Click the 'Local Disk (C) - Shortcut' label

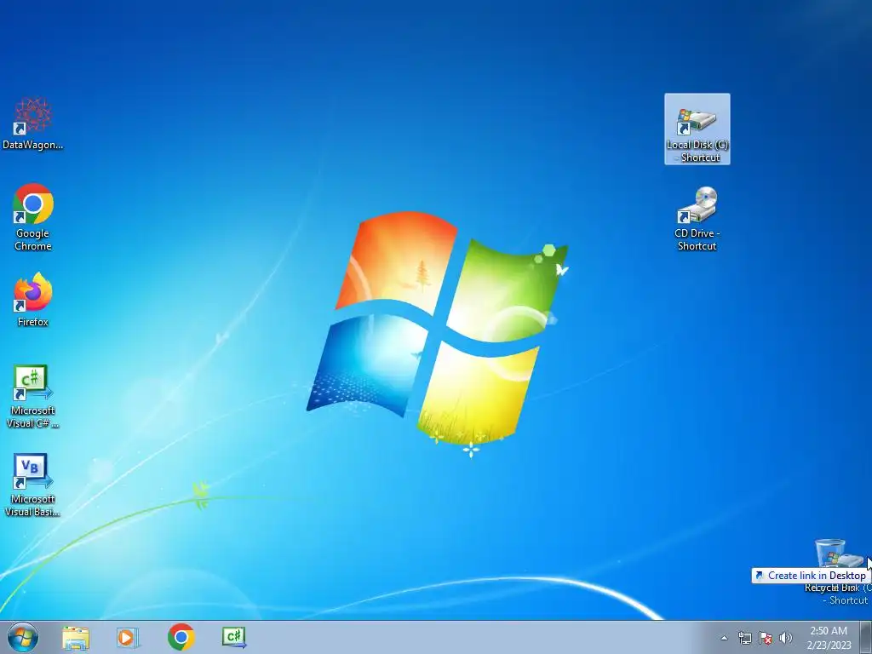tap(697, 151)
